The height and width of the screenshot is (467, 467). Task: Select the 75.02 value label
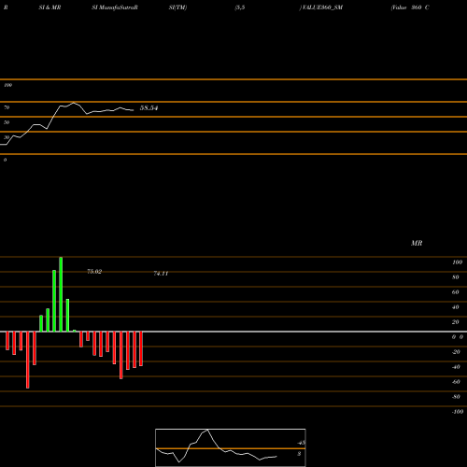[94, 272]
